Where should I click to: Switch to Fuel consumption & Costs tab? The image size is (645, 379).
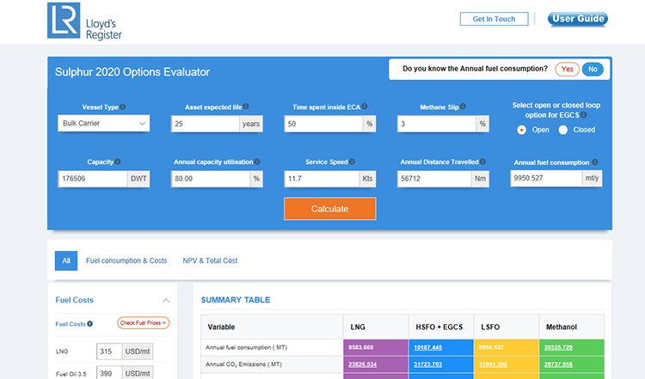point(126,260)
